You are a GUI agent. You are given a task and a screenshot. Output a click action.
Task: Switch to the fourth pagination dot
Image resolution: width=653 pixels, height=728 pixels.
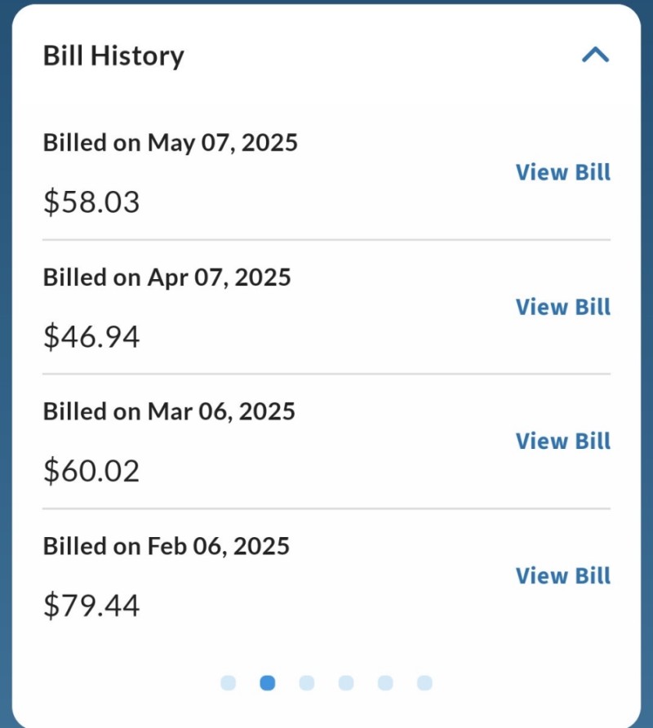[346, 682]
